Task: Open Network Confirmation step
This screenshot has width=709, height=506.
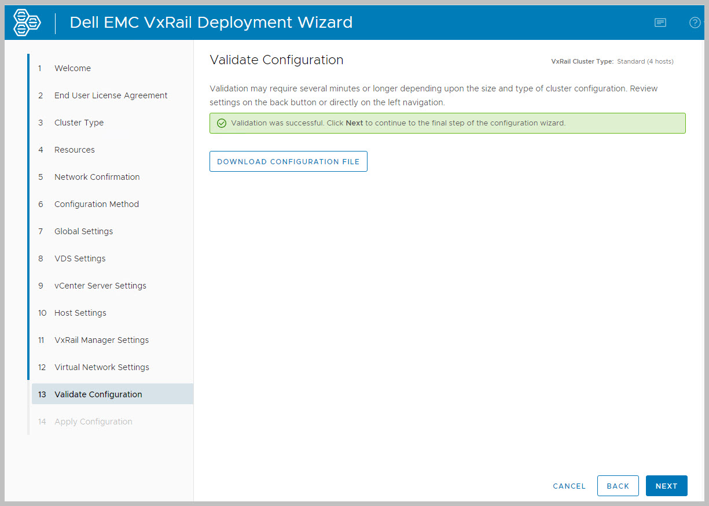Action: (x=97, y=177)
